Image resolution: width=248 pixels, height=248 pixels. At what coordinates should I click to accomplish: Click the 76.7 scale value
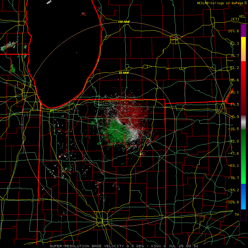pyautogui.click(x=234, y=55)
